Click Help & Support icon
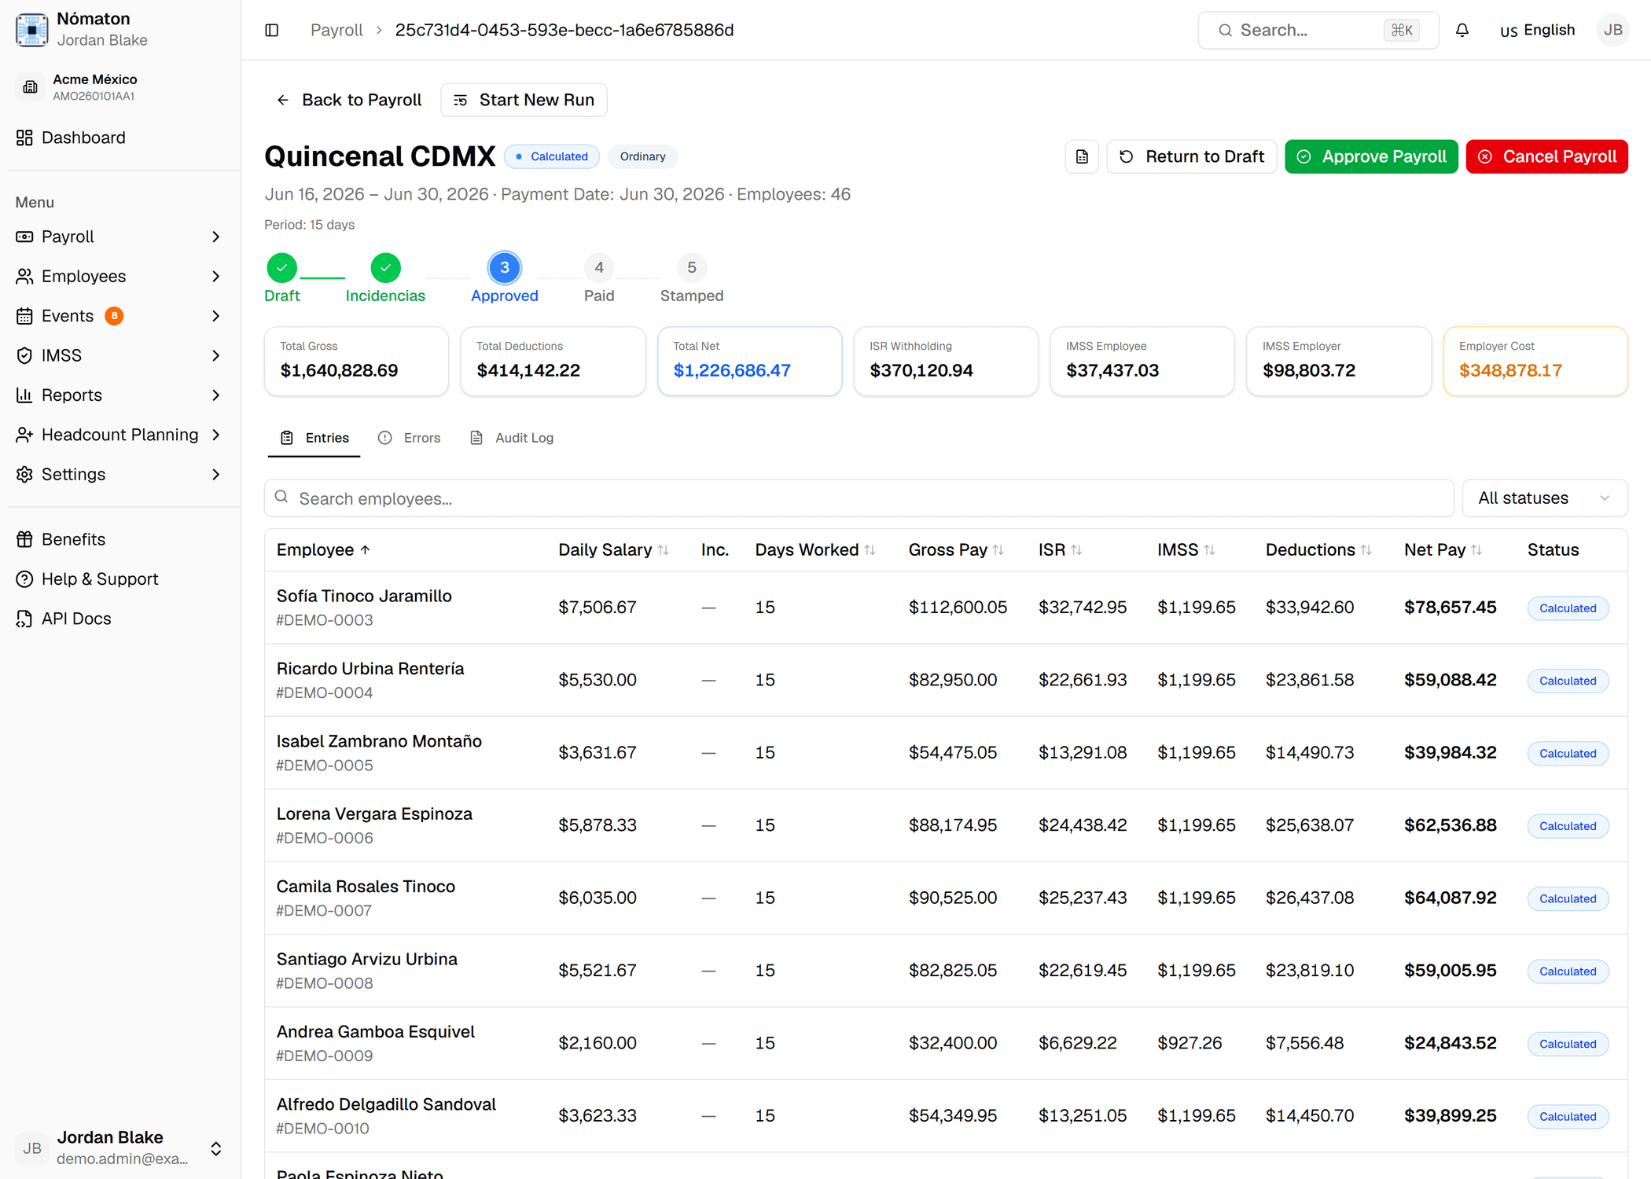Viewport: 1651px width, 1179px height. click(x=24, y=579)
